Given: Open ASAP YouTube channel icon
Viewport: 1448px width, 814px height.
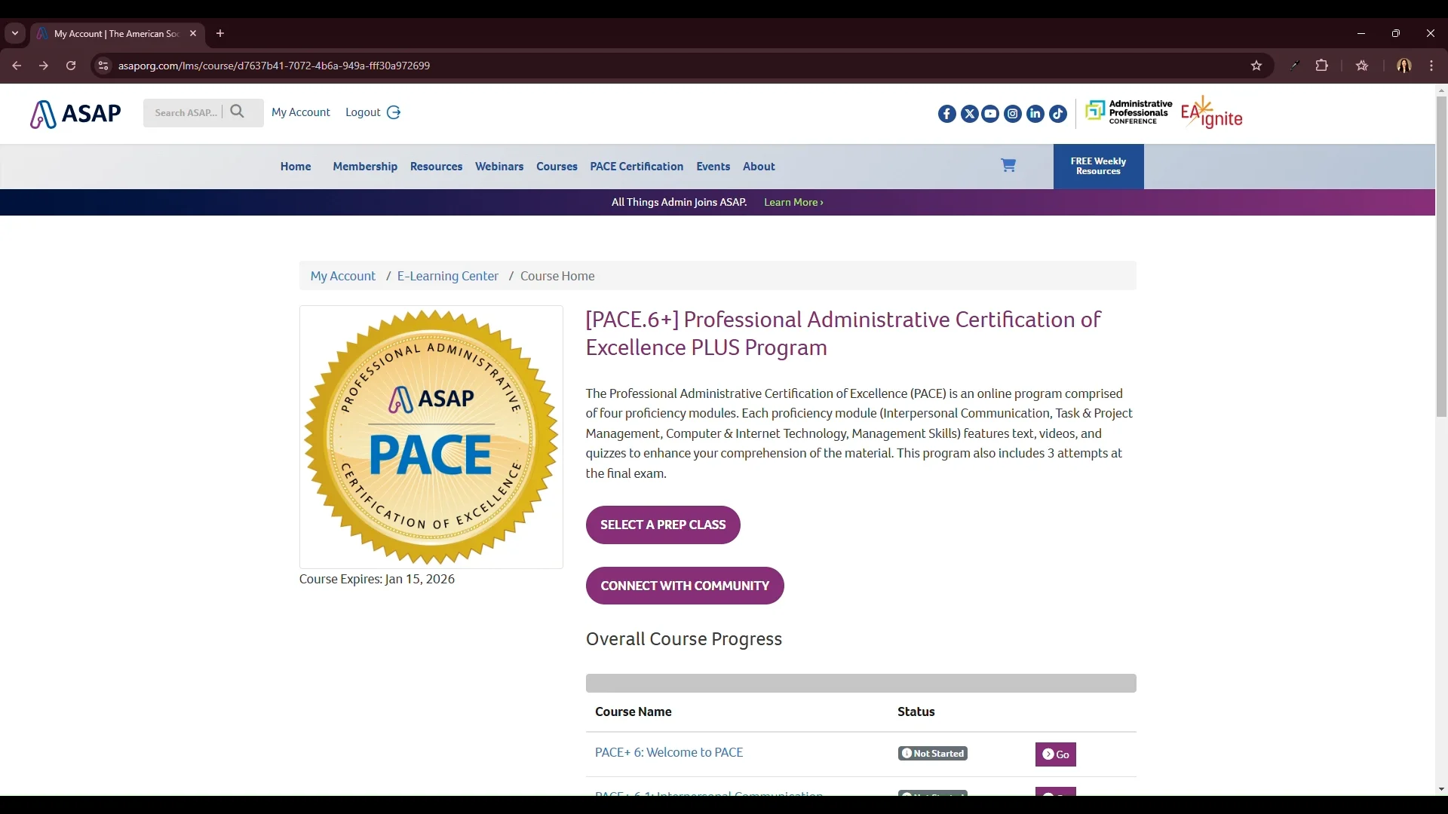Looking at the screenshot, I should tap(991, 114).
